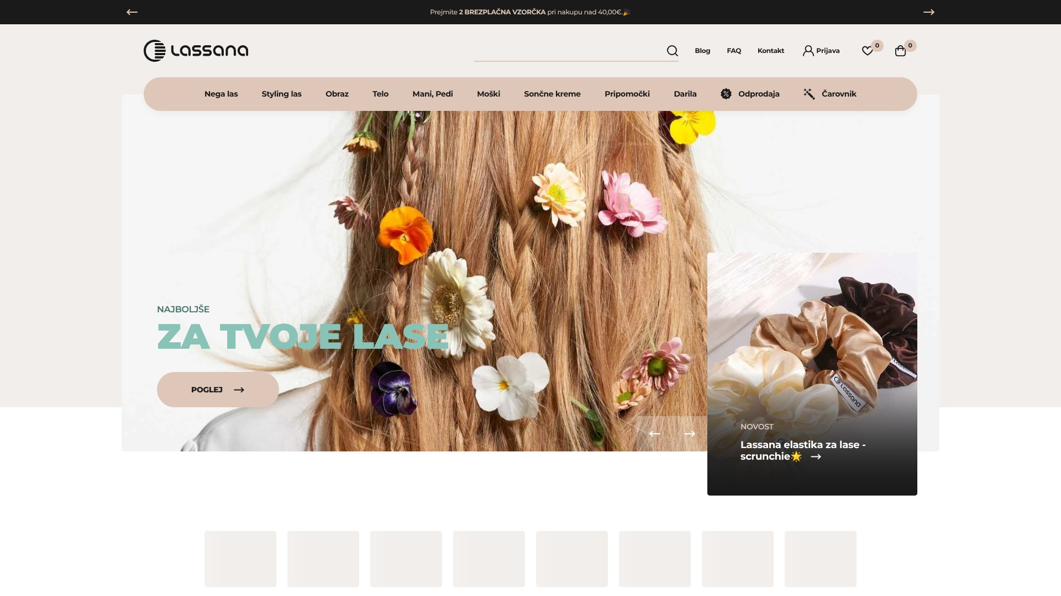Go to previous hero slide arrow
Viewport: 1061px width, 596px height.
point(654,434)
